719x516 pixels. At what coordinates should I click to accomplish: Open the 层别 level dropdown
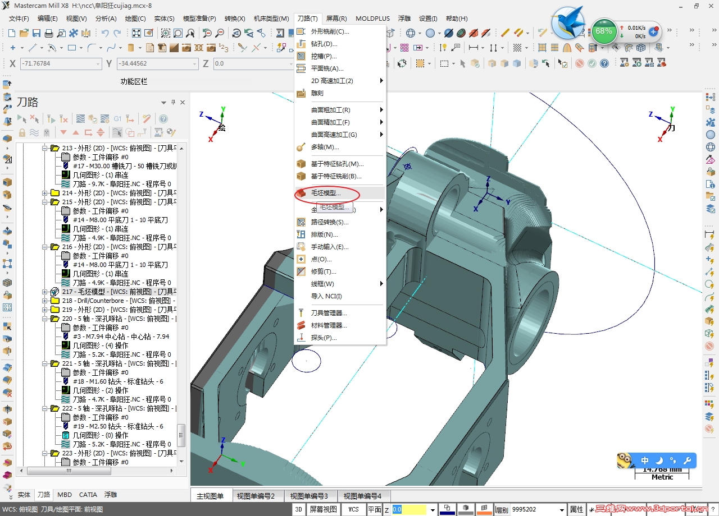[x=563, y=510]
